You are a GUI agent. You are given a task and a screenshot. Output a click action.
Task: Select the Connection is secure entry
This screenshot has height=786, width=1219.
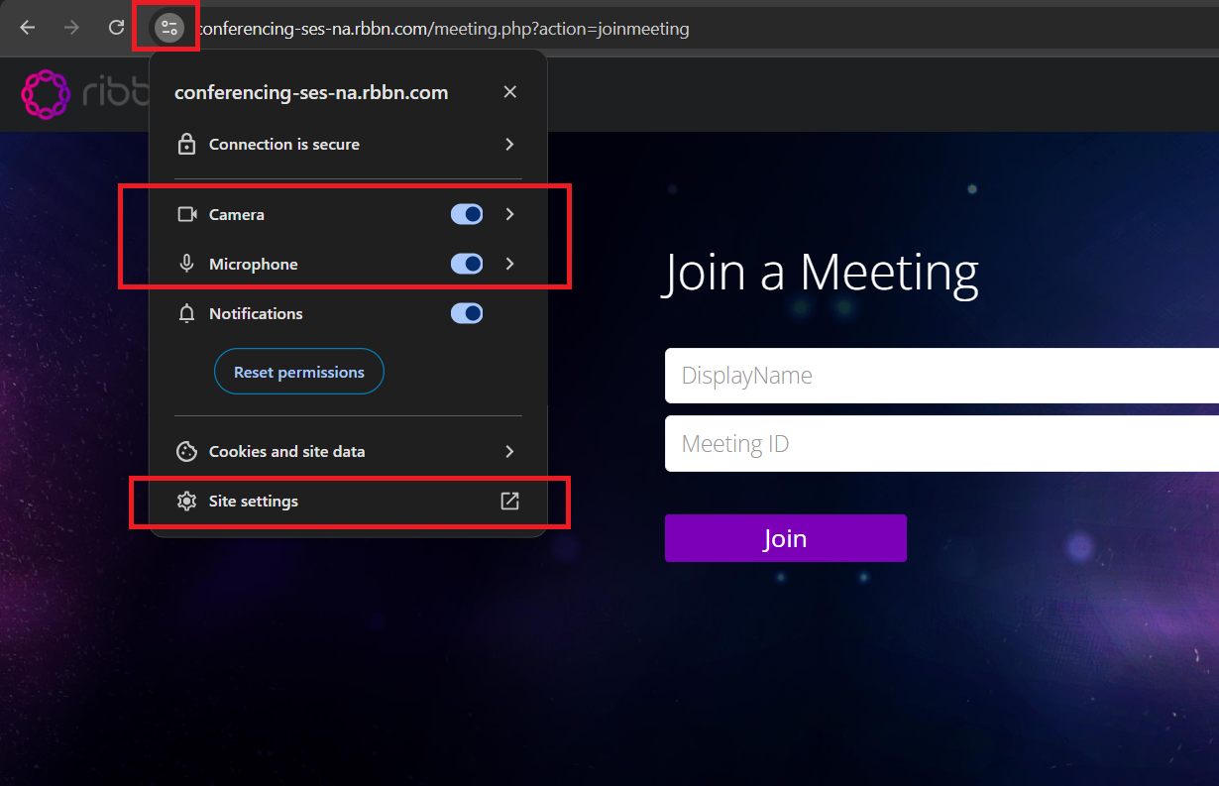pyautogui.click(x=284, y=145)
